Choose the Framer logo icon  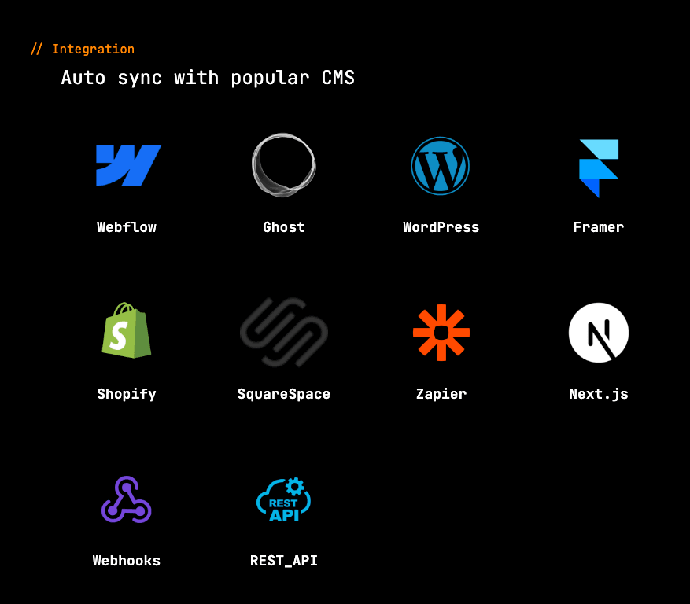point(599,168)
